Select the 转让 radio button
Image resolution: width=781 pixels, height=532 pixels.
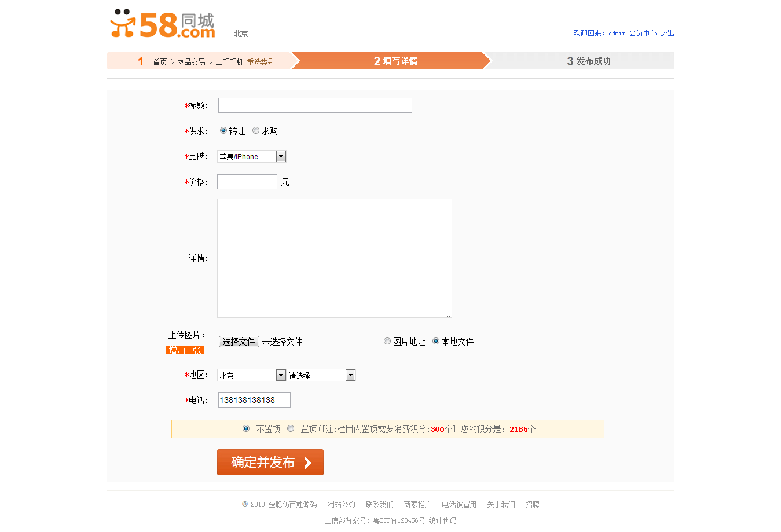click(223, 131)
